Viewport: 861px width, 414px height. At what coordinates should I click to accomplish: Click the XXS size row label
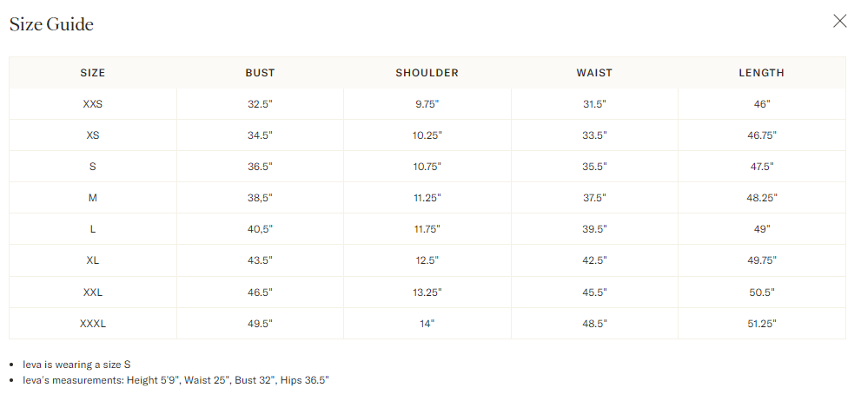pos(93,104)
